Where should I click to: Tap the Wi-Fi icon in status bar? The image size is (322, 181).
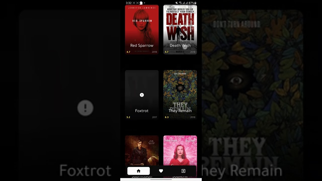click(180, 3)
